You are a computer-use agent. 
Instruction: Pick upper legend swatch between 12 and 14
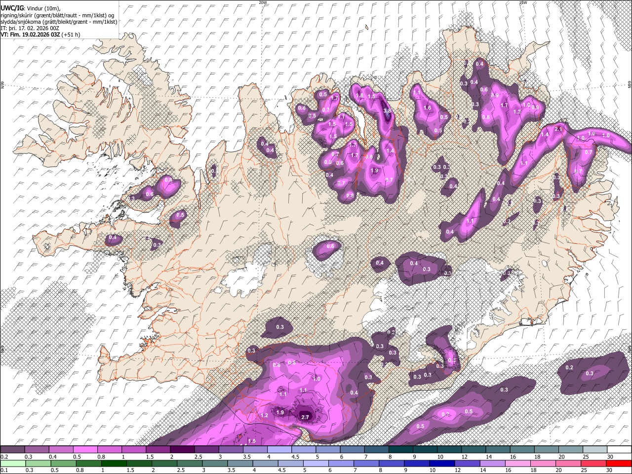[474, 450]
